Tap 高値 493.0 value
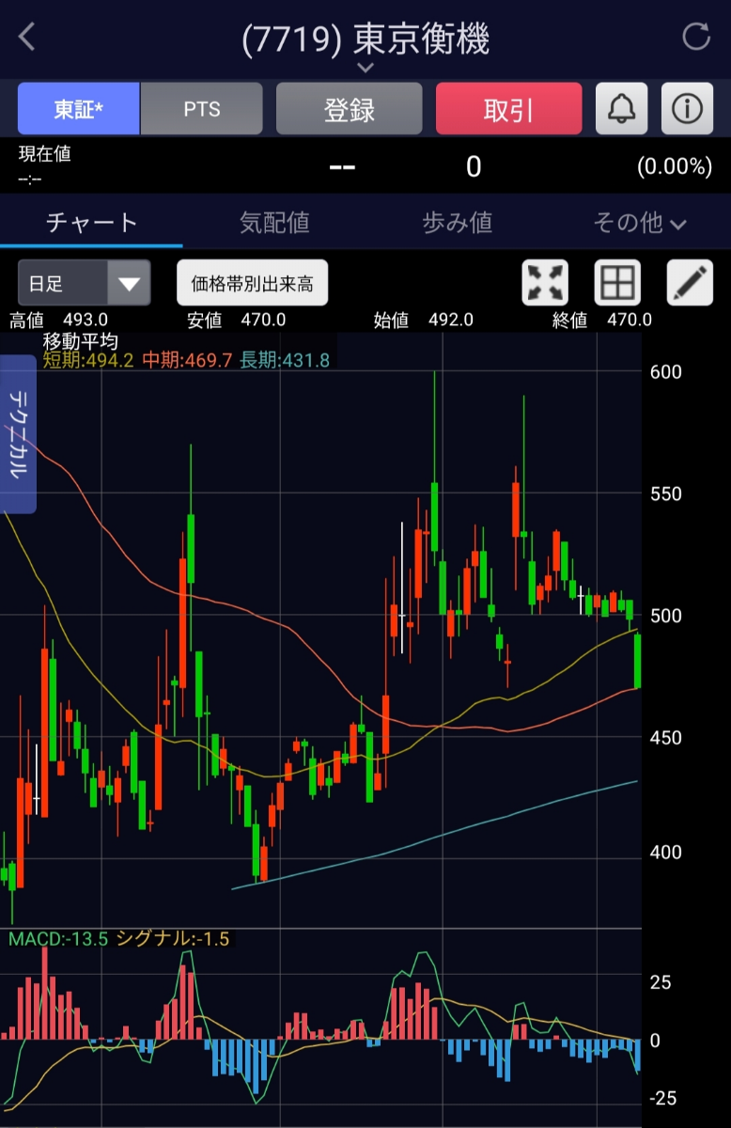Screen dimensions: 731x1128 click(x=58, y=320)
